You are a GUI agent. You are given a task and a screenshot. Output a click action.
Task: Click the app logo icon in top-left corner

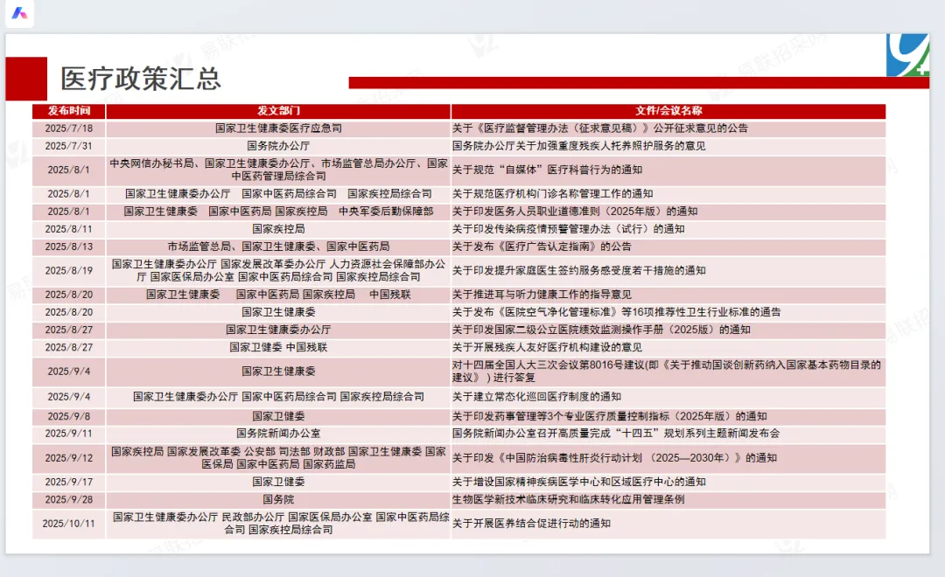click(x=19, y=13)
